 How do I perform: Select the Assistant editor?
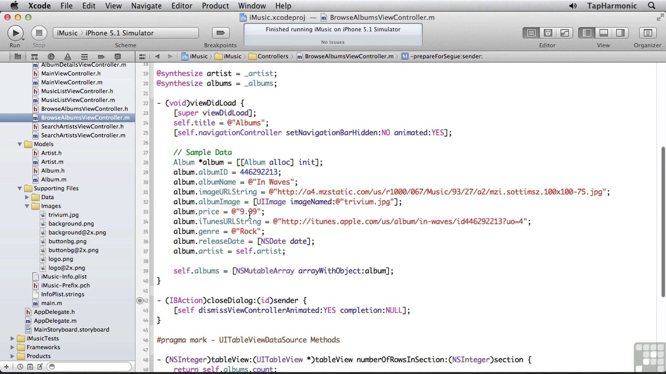548,33
